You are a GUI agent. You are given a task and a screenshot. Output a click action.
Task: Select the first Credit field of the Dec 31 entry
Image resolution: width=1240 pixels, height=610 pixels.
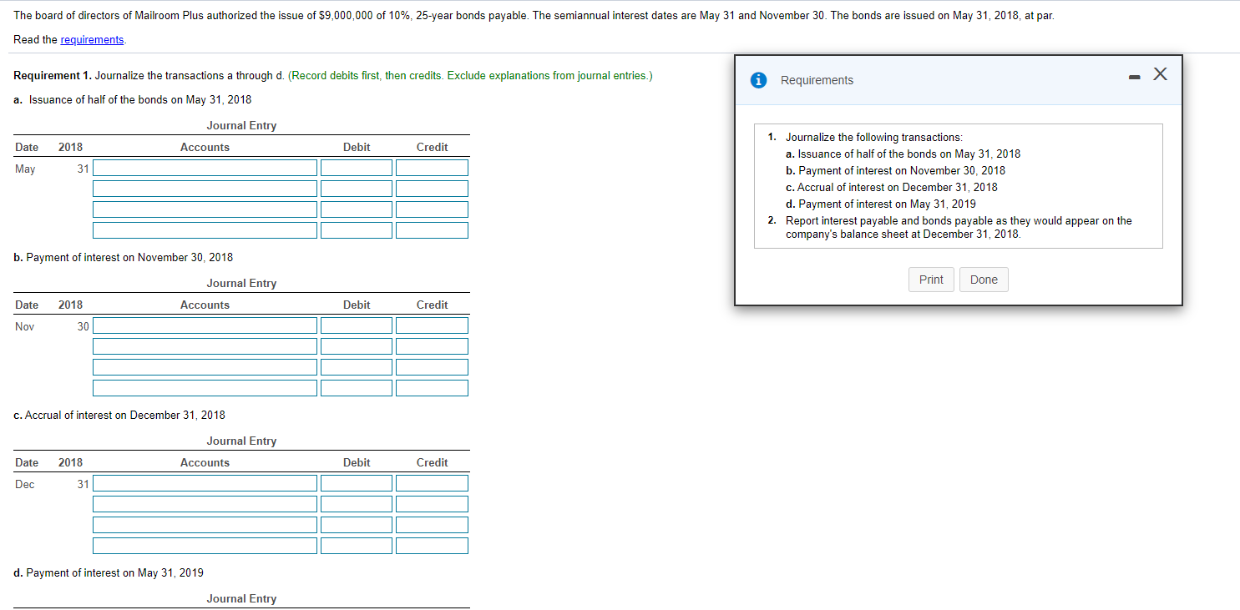432,483
